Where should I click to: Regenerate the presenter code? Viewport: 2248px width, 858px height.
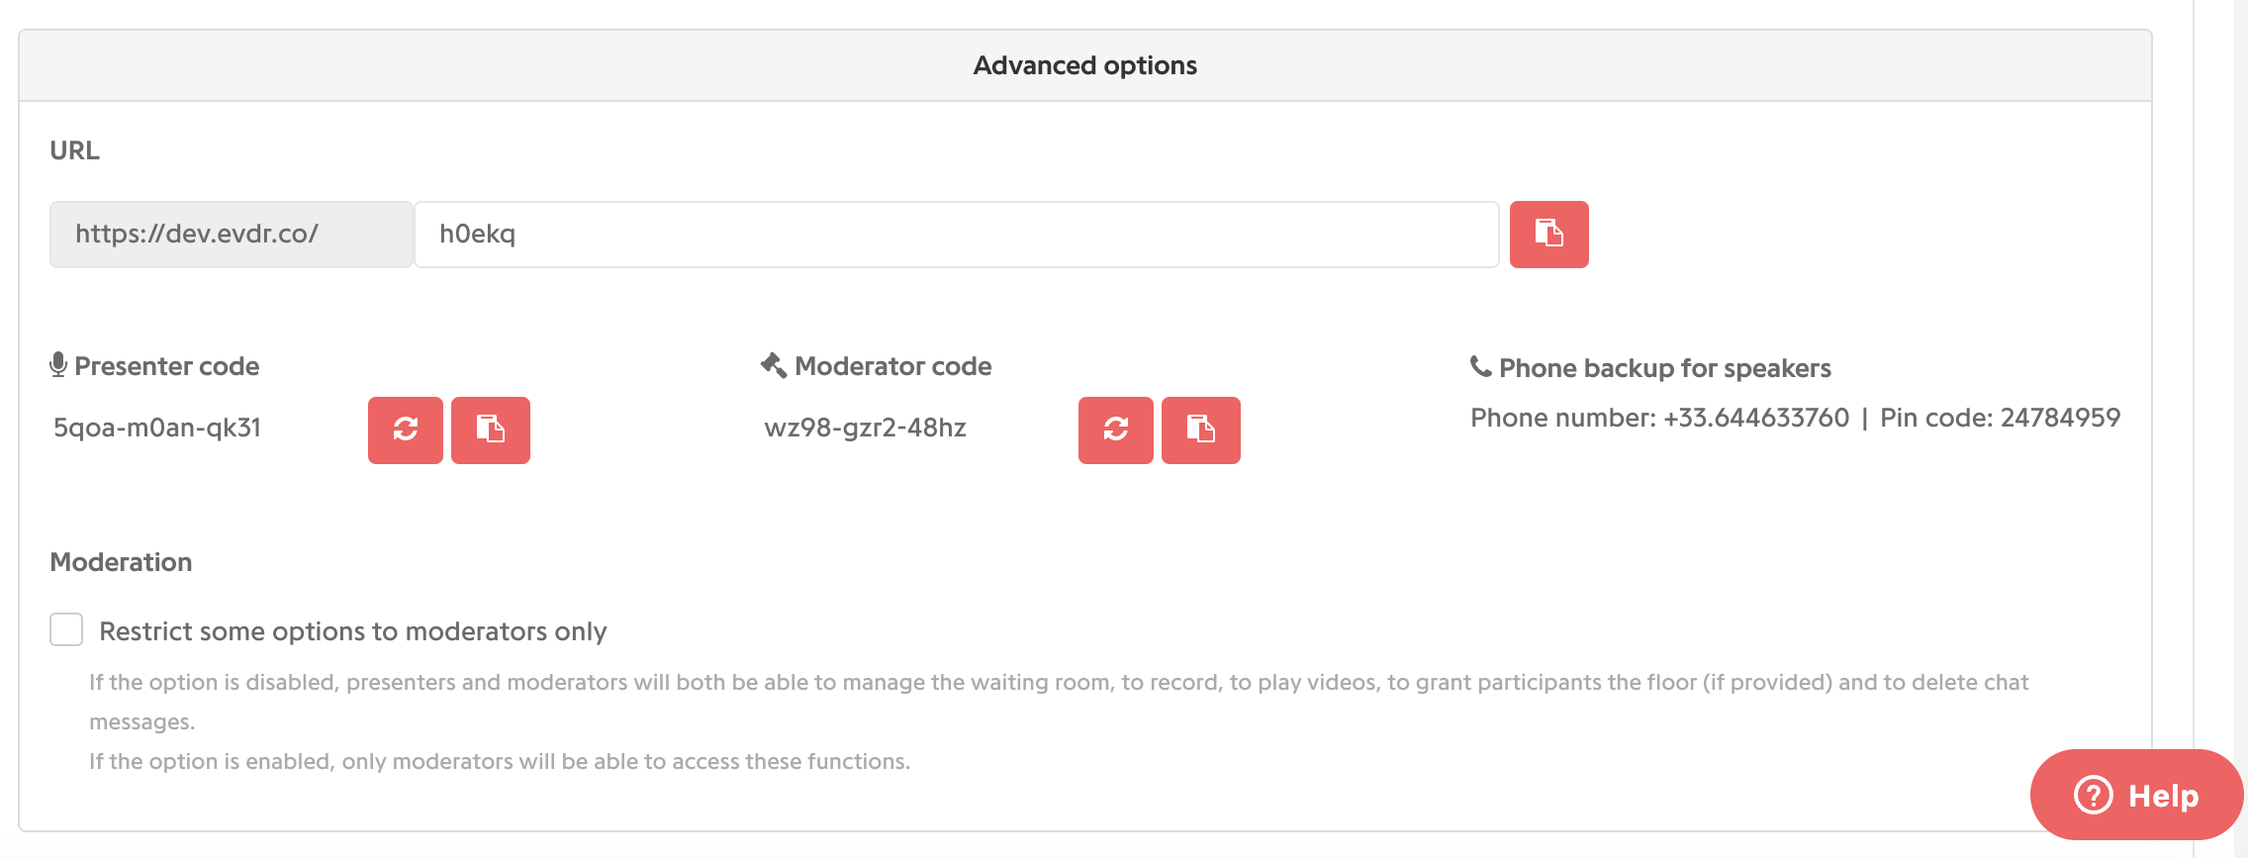click(x=406, y=430)
